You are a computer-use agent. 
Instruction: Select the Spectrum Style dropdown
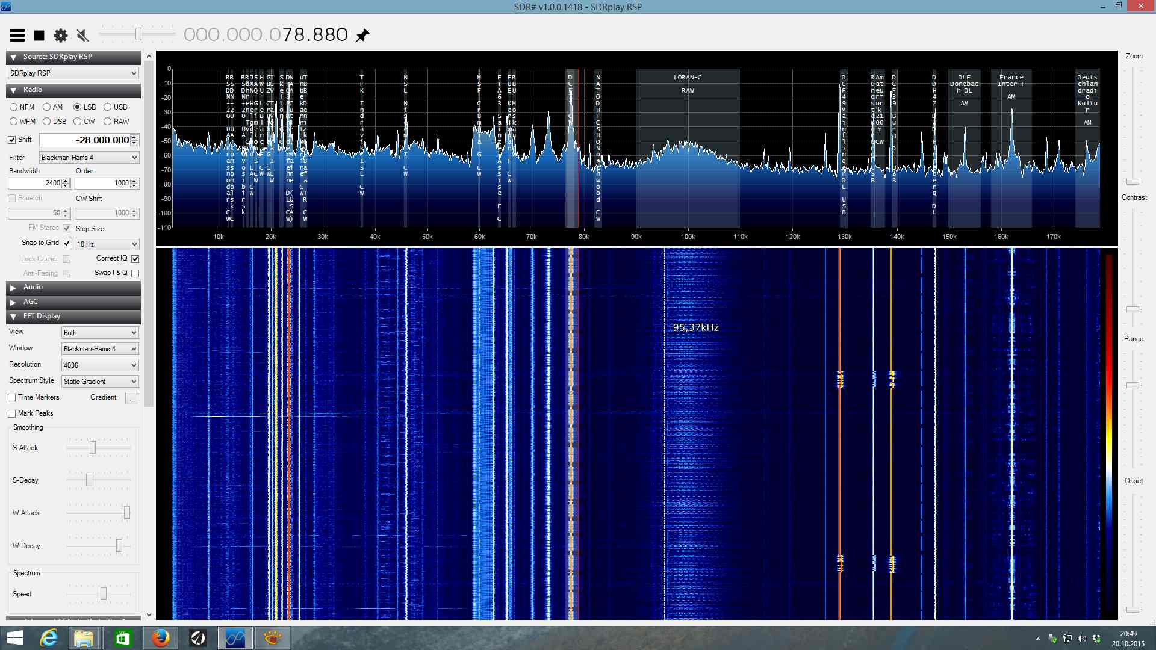(99, 380)
